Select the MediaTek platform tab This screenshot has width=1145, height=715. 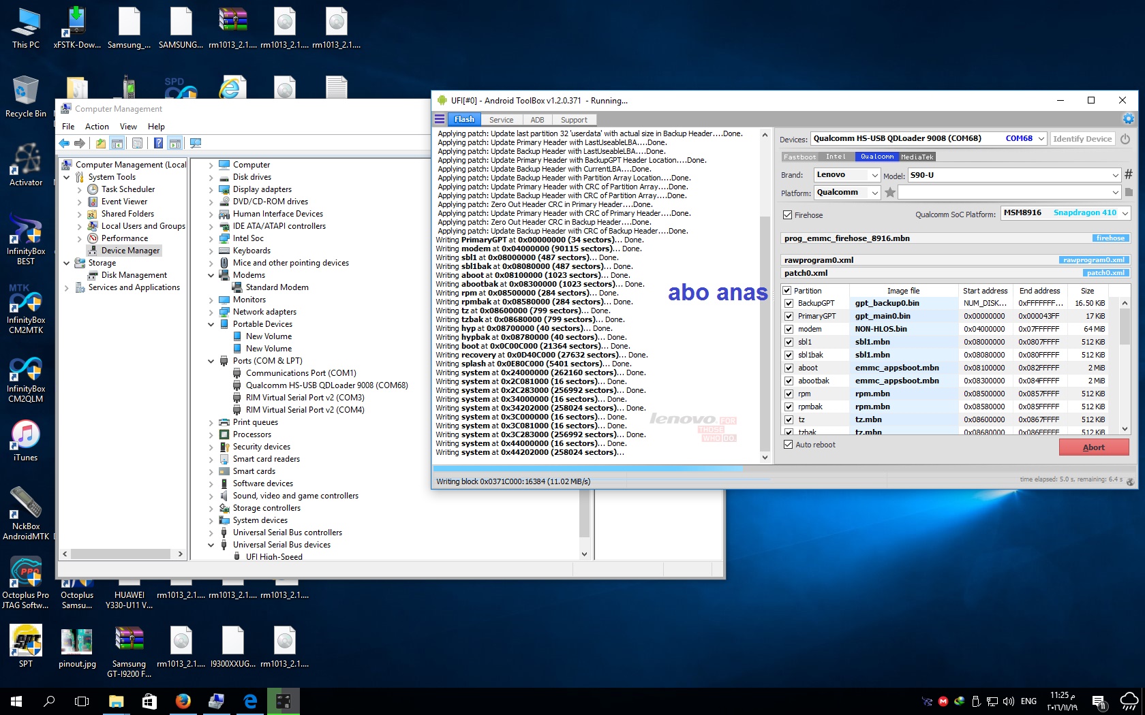point(917,157)
